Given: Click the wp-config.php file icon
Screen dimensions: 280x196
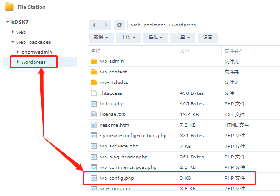Looking at the screenshot, I should click(94, 178).
